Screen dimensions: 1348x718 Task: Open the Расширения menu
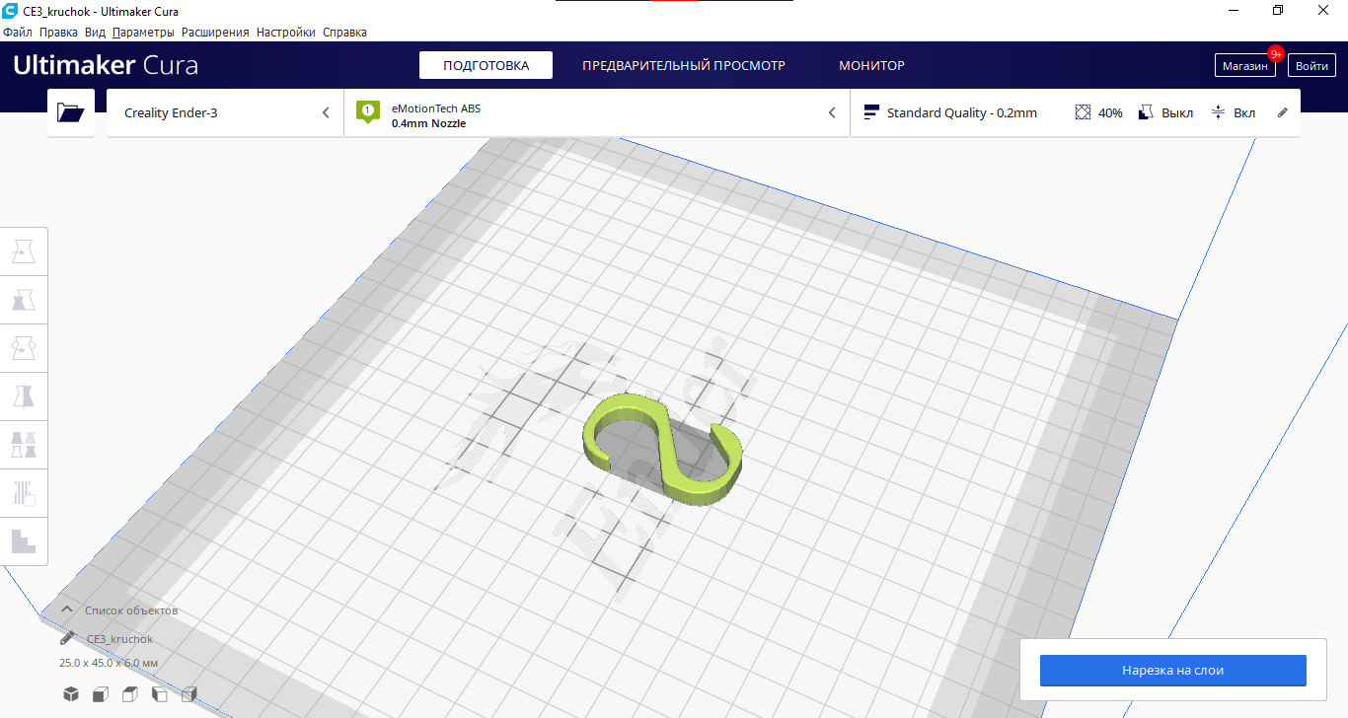(215, 33)
